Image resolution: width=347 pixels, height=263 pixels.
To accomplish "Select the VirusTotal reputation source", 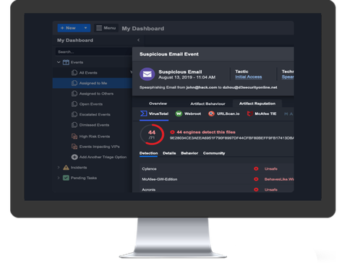I will (154, 113).
